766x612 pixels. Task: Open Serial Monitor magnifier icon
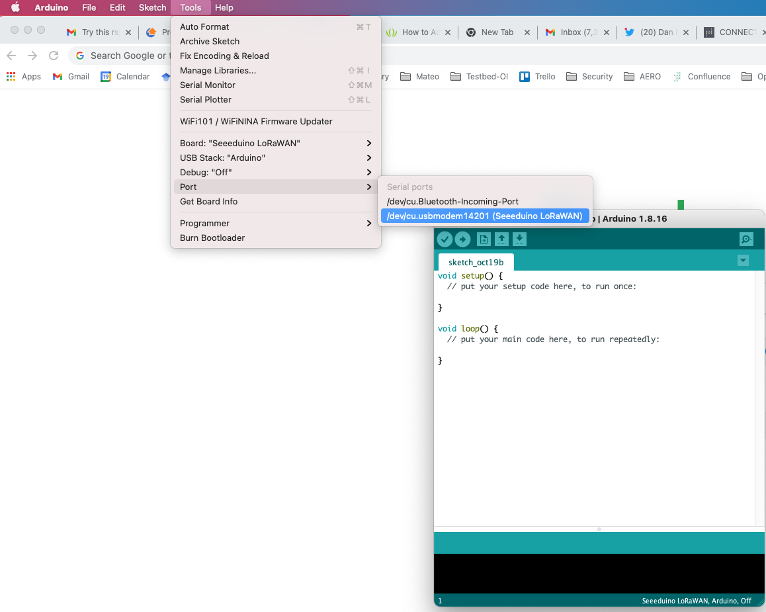[x=746, y=240]
